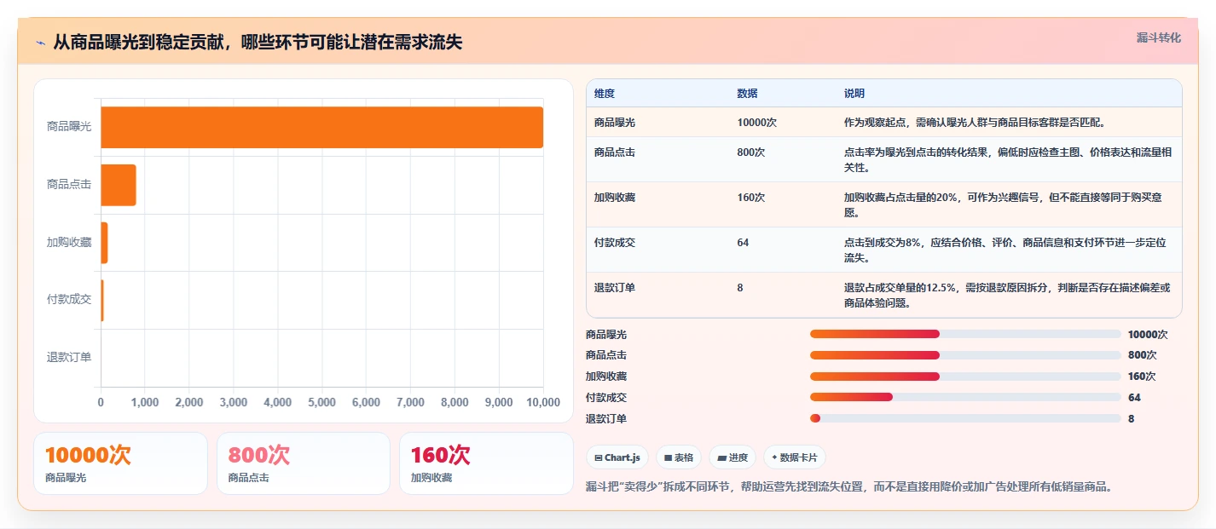Click the table value 64
Viewport: 1216px width, 529px height.
(x=743, y=243)
